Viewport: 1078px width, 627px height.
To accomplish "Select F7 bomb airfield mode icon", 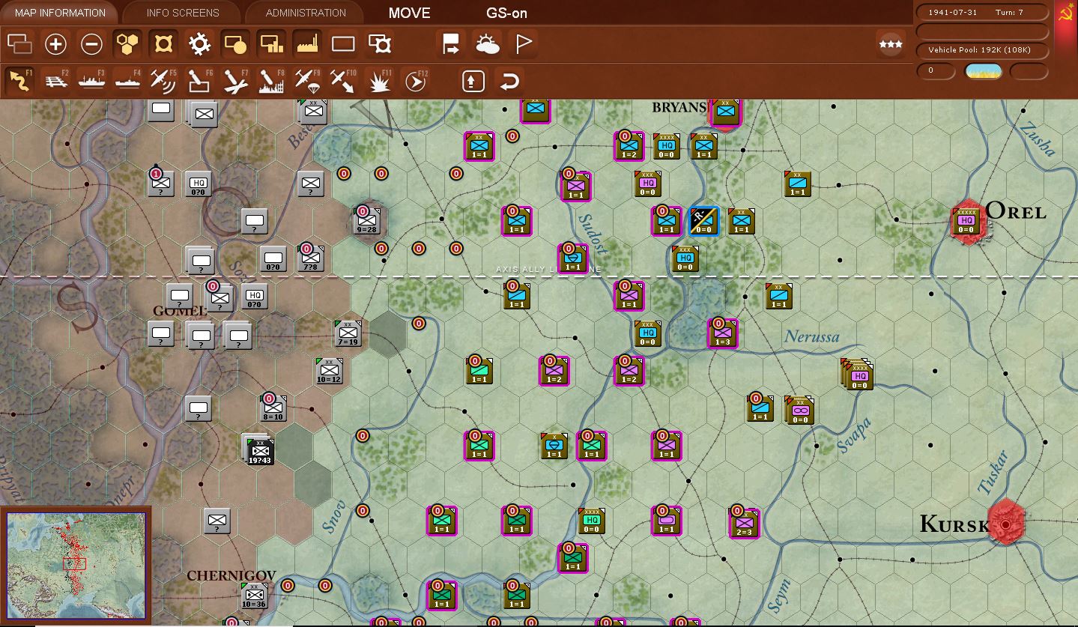I will point(235,81).
